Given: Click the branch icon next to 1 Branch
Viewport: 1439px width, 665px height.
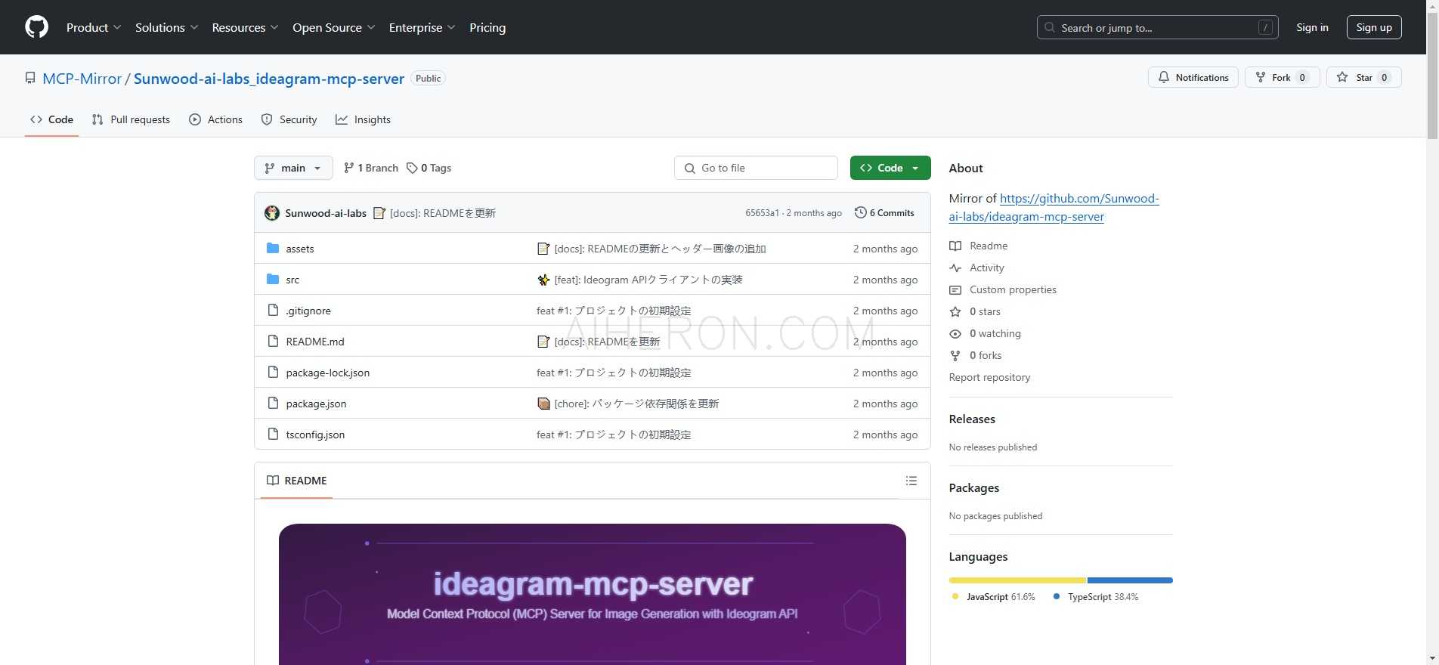Looking at the screenshot, I should point(348,168).
